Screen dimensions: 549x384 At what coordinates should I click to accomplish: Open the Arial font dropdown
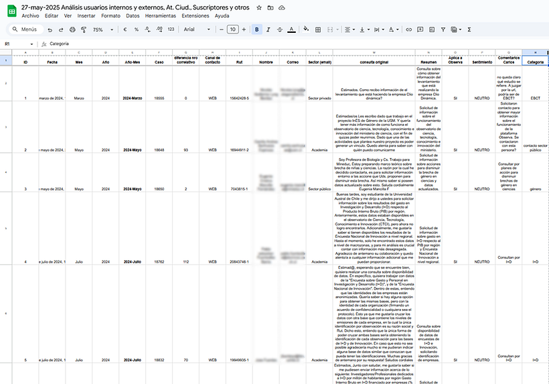coord(197,29)
